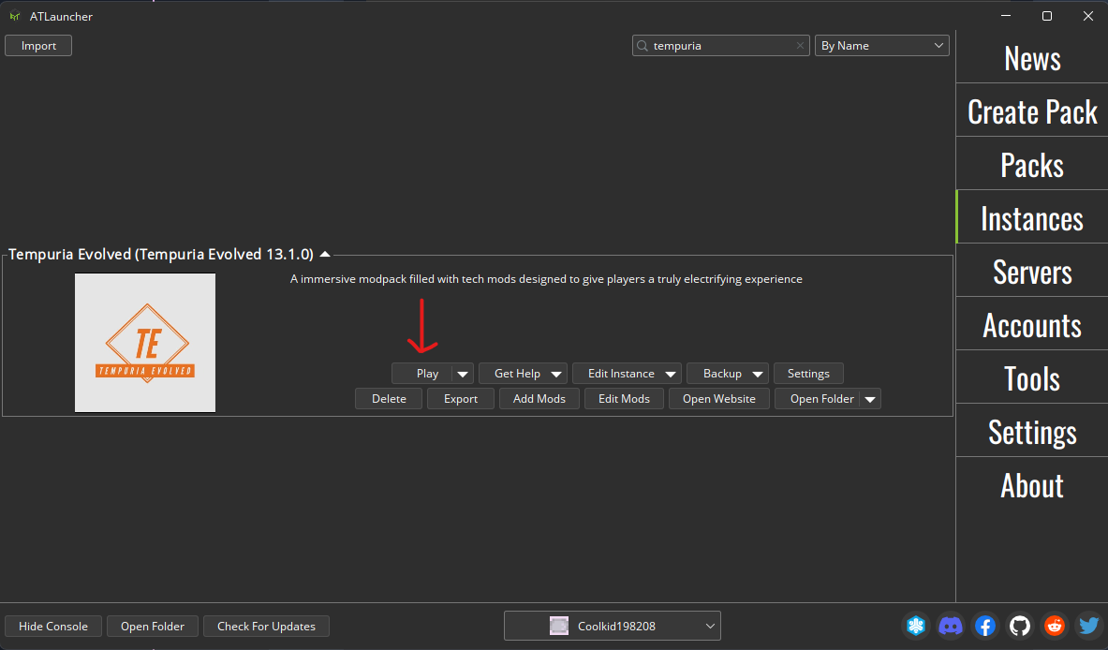
Task: Click the Check For Updates button
Action: 266,626
